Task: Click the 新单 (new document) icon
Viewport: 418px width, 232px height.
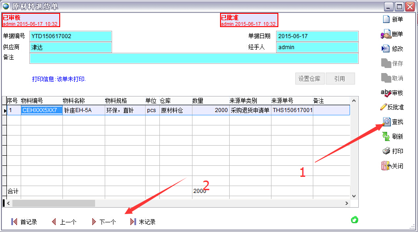Action: [386, 19]
